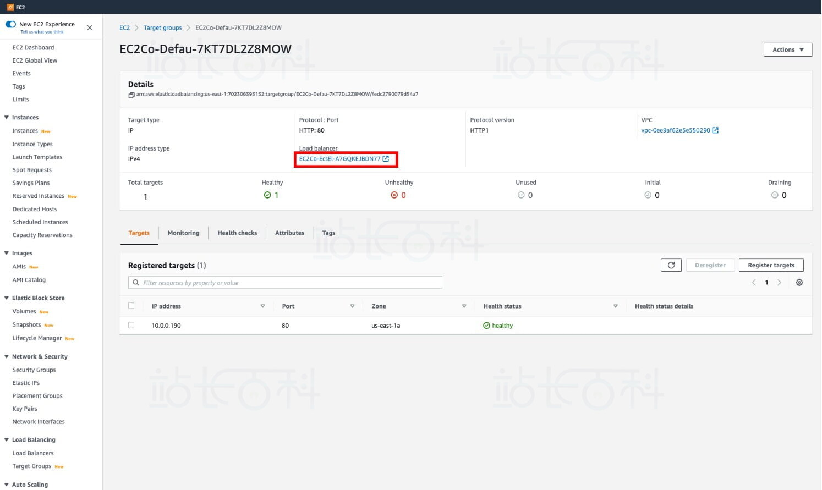Open Spot Requests in sidebar

coord(32,170)
